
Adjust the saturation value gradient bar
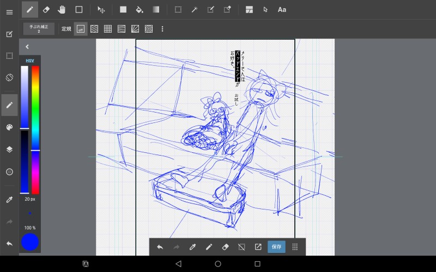[x=25, y=97]
